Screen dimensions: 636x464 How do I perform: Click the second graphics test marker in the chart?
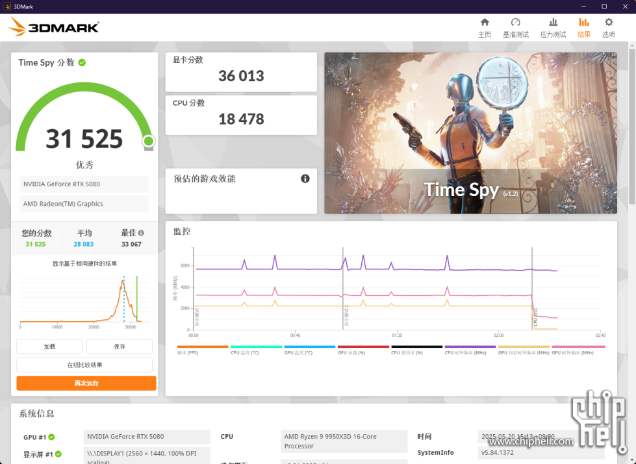point(343,289)
